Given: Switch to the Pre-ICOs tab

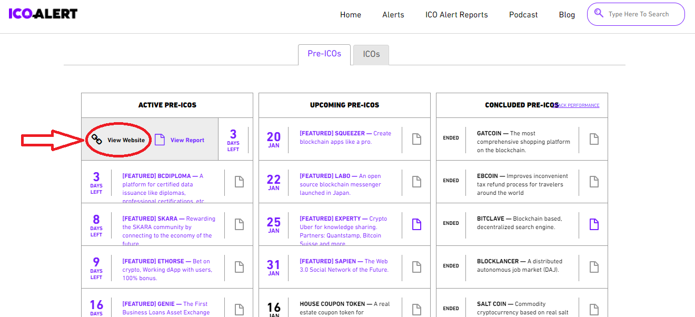Looking at the screenshot, I should 324,54.
